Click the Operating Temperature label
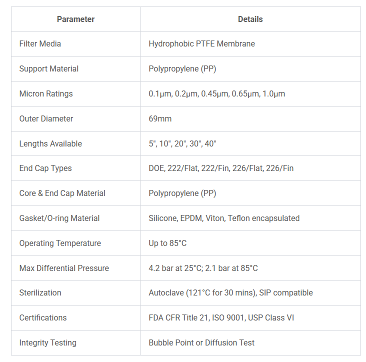This screenshot has width=366, height=362. coord(60,243)
